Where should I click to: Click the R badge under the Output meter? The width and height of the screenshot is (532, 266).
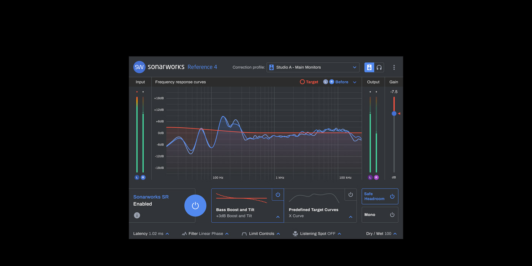(x=376, y=177)
